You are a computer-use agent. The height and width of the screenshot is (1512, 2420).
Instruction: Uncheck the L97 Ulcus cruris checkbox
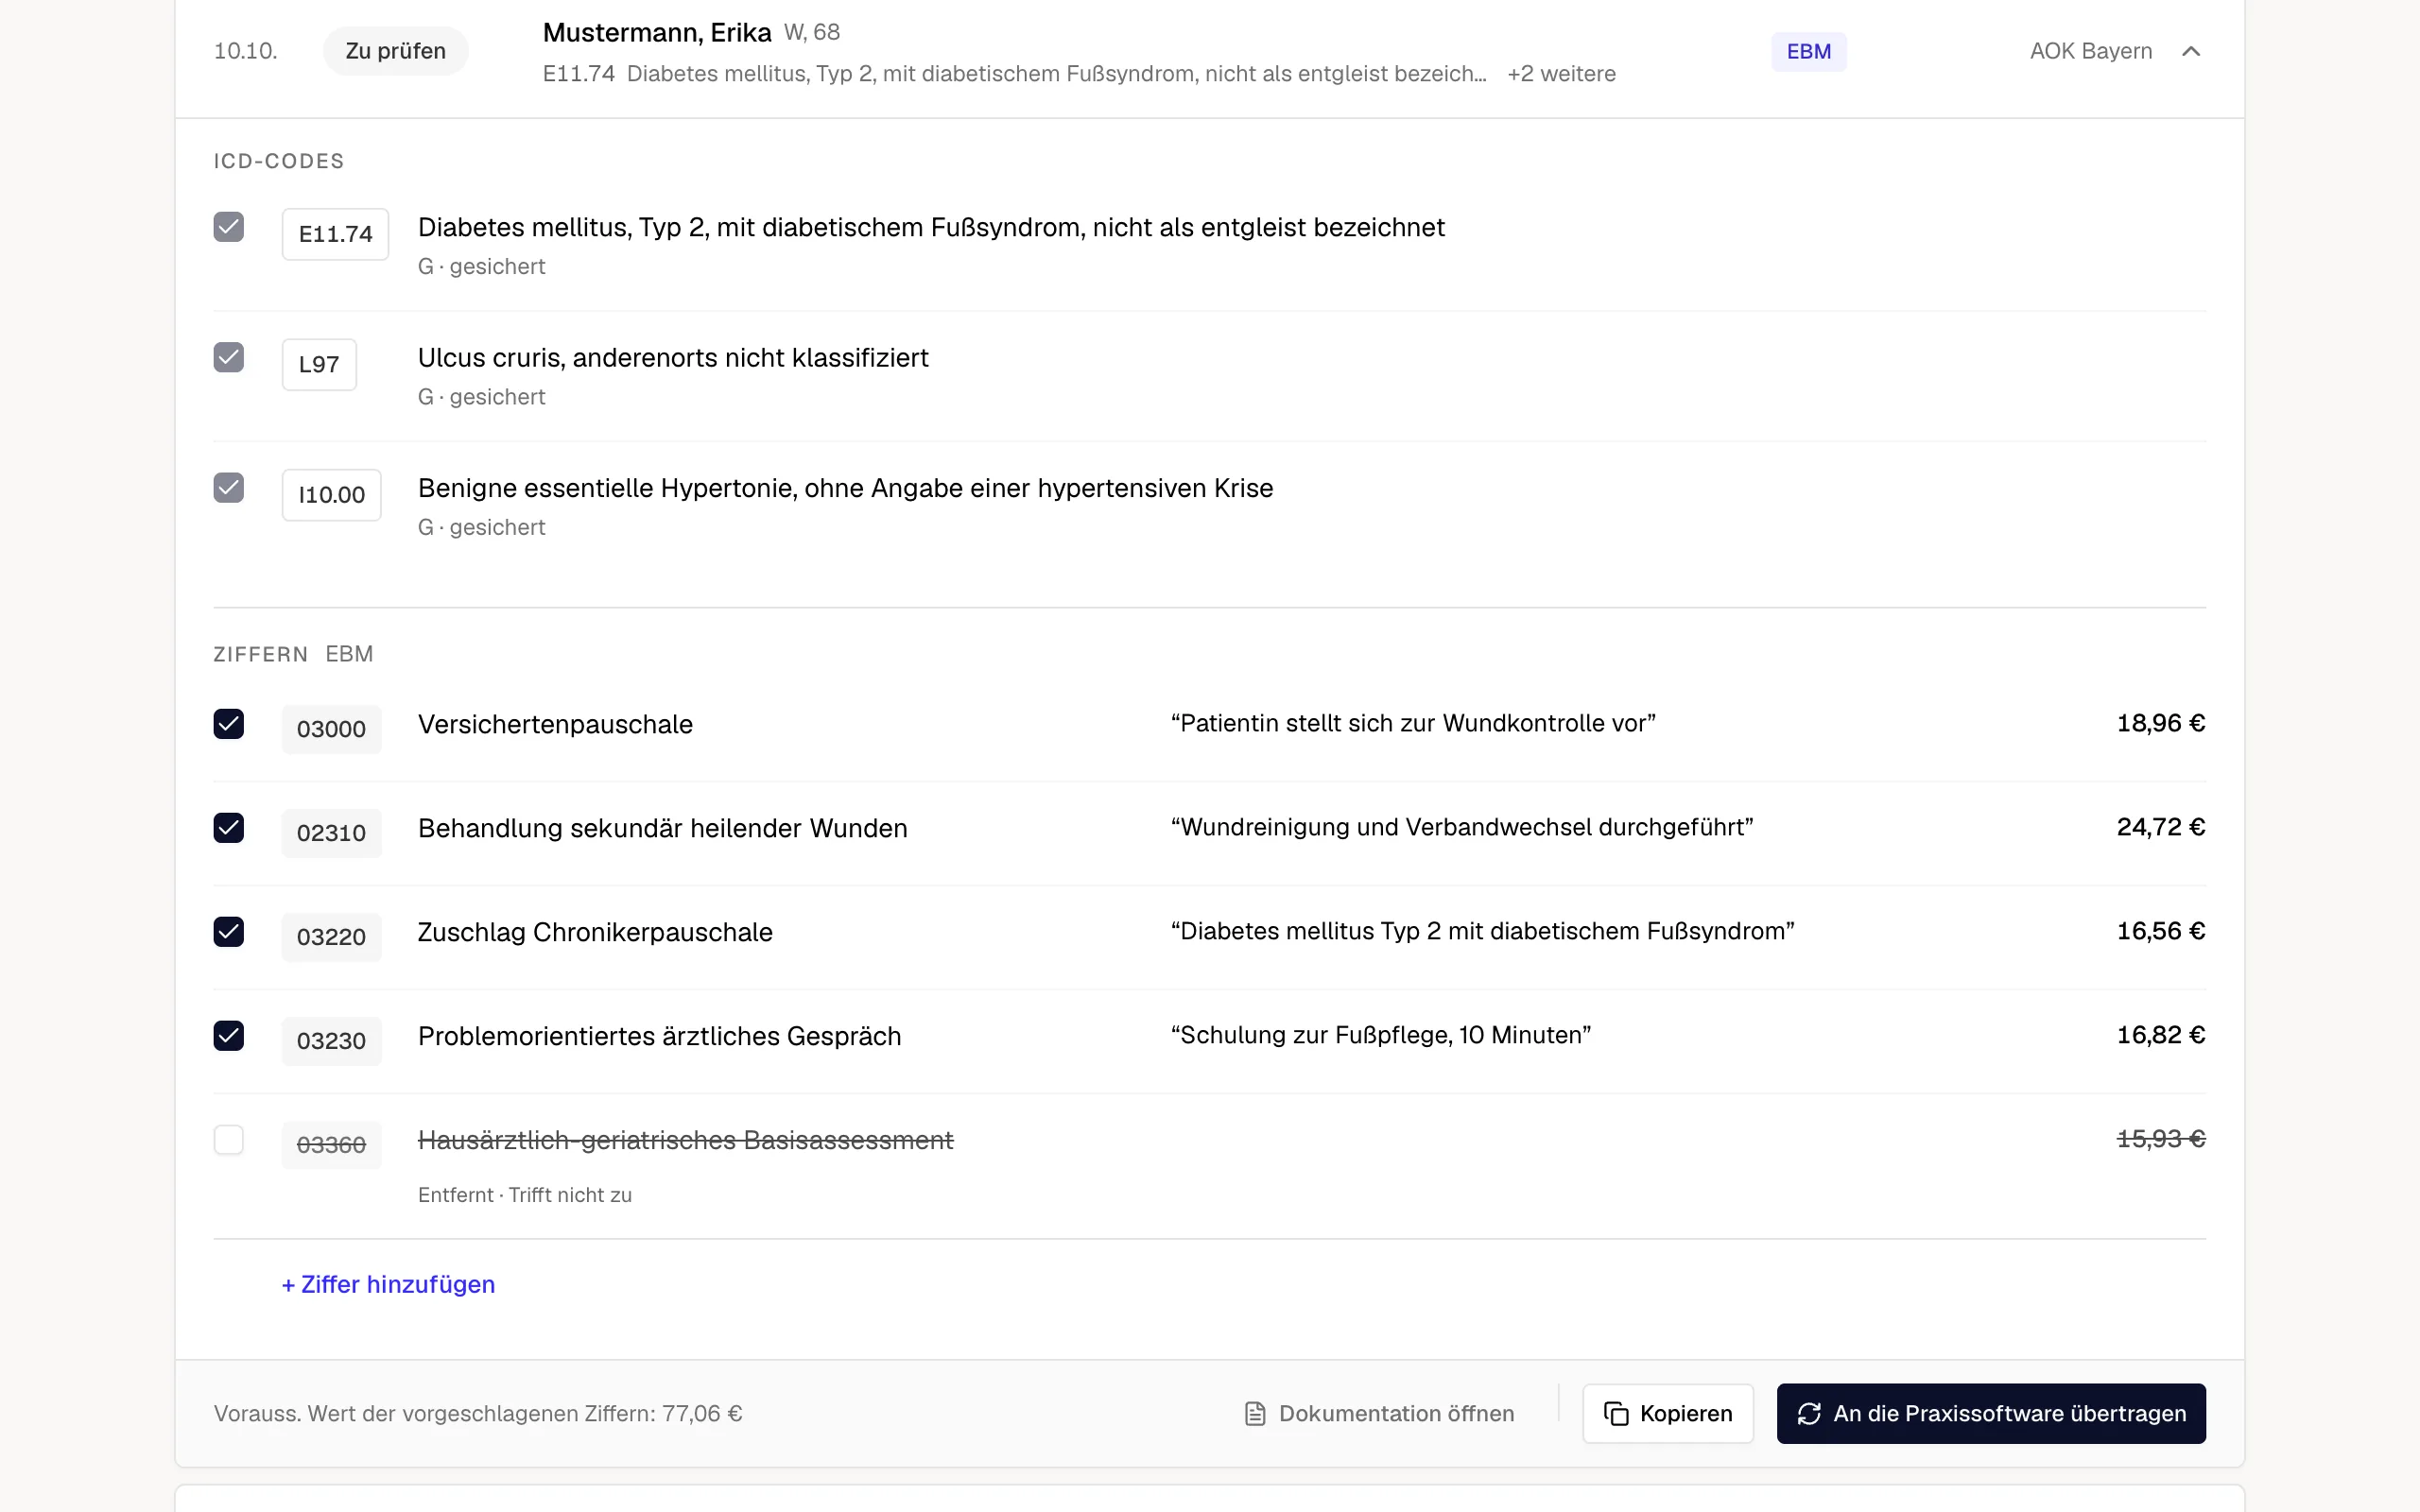tap(229, 357)
